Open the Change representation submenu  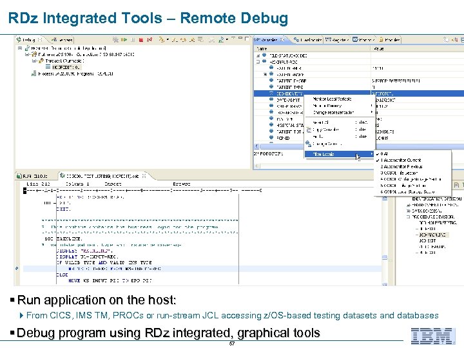point(340,112)
